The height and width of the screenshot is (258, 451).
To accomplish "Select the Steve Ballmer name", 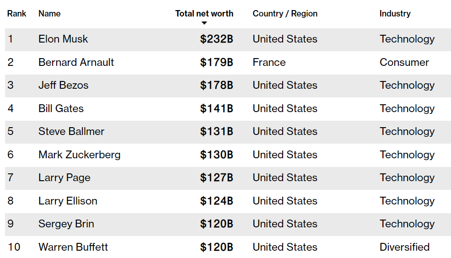I will pos(71,131).
